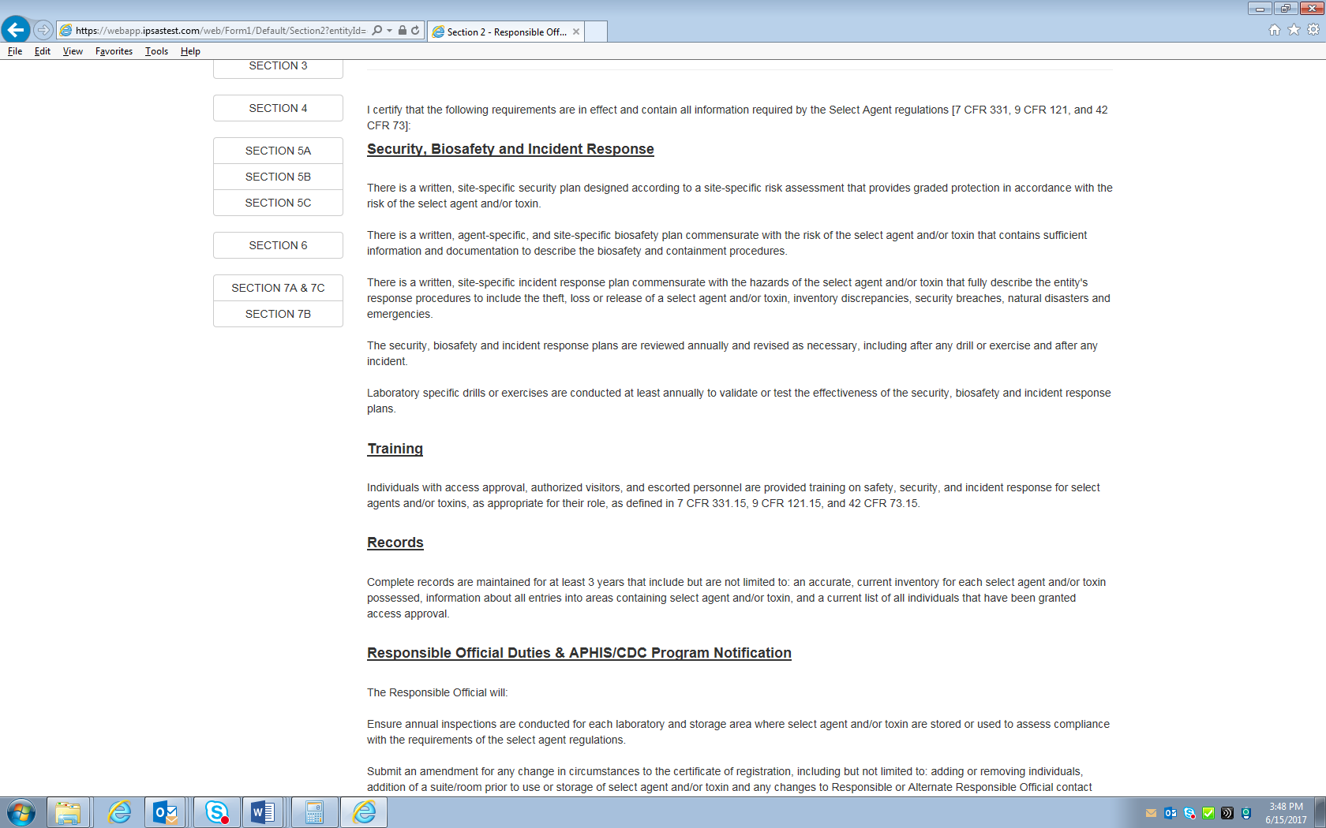This screenshot has height=828, width=1326.
Task: Click the browser forward arrow
Action: pyautogui.click(x=43, y=30)
